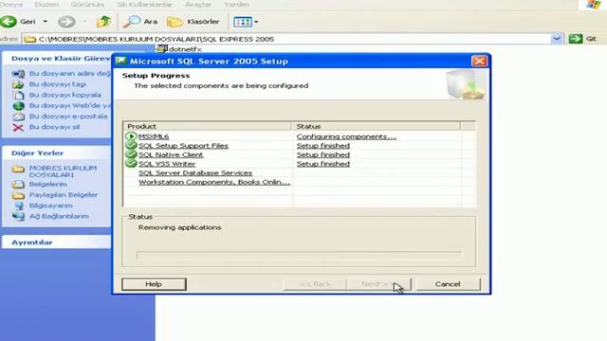
Task: Open MOBRES KURUUM DOSYALARI folder link
Action: pos(63,171)
